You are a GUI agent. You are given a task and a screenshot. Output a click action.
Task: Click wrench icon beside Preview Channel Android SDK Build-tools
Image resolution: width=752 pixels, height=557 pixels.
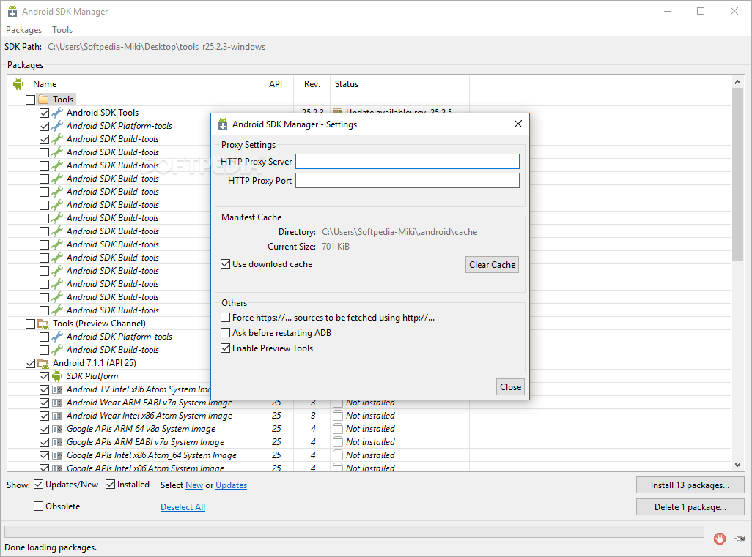point(57,350)
